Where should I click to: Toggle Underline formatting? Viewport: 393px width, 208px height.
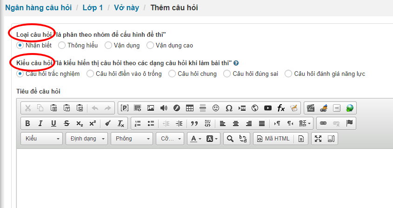point(53,123)
